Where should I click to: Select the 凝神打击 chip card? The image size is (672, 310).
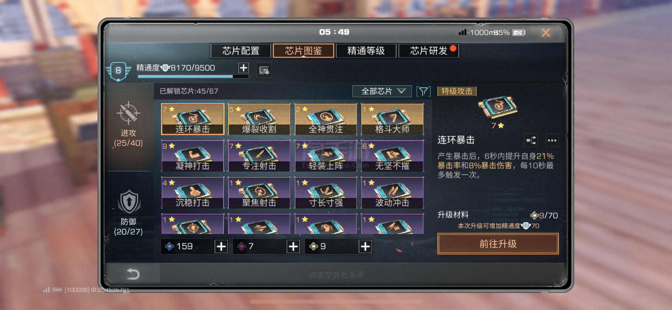tap(193, 156)
